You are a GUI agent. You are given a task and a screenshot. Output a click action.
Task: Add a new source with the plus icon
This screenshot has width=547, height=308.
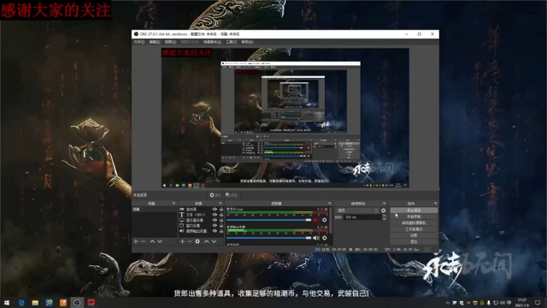(182, 241)
